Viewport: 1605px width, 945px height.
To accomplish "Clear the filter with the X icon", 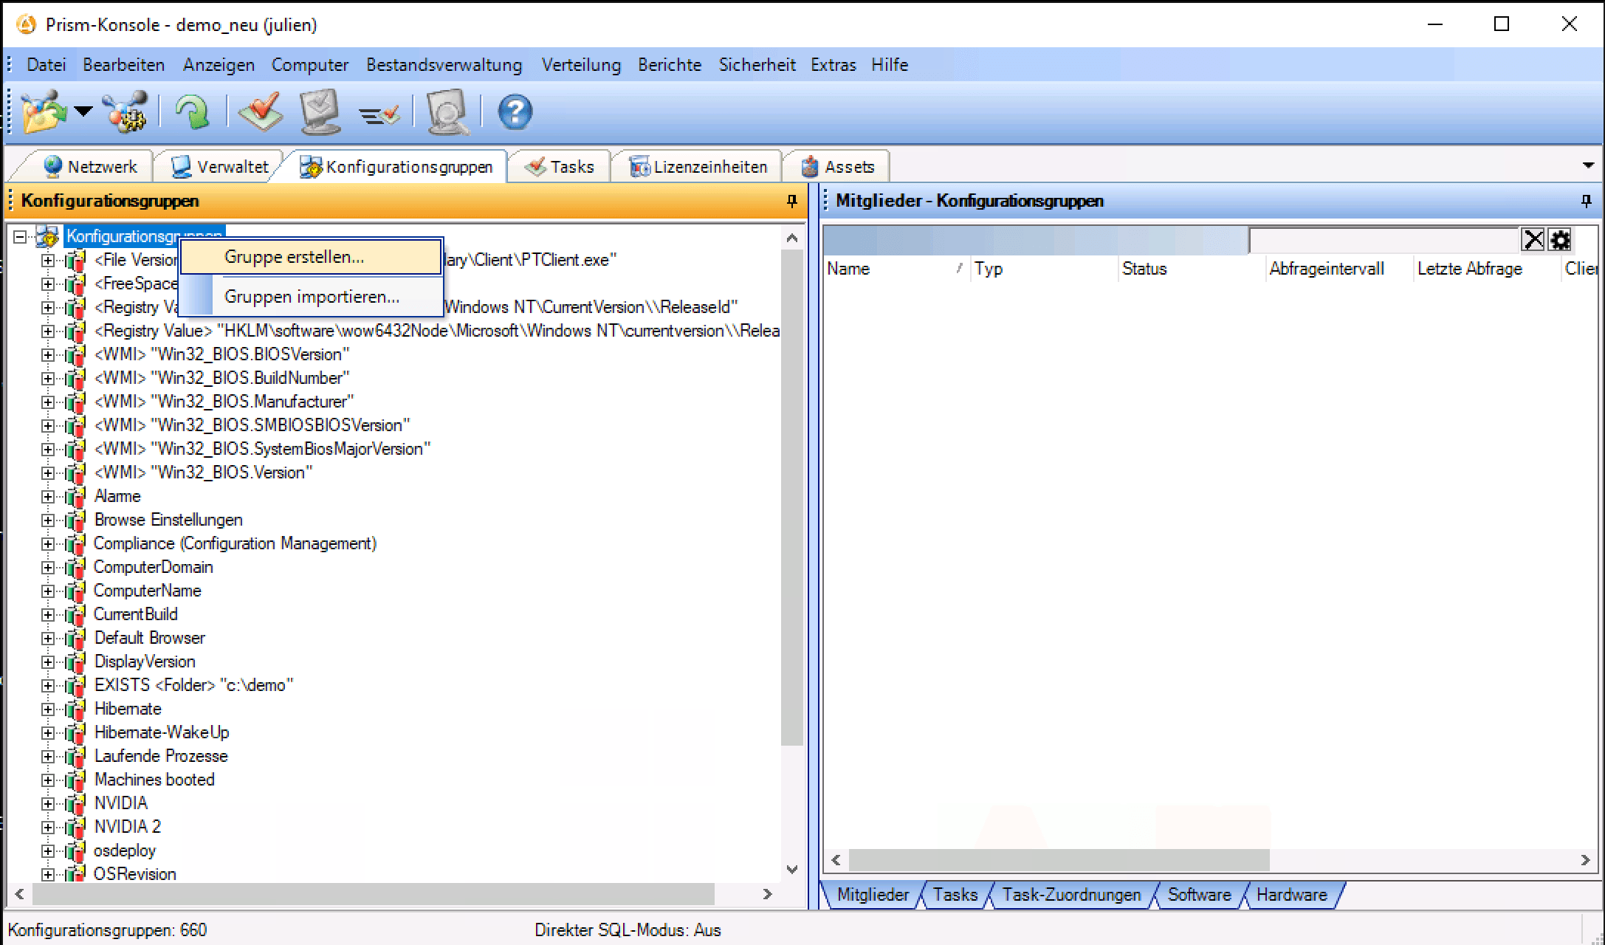I will 1533,239.
